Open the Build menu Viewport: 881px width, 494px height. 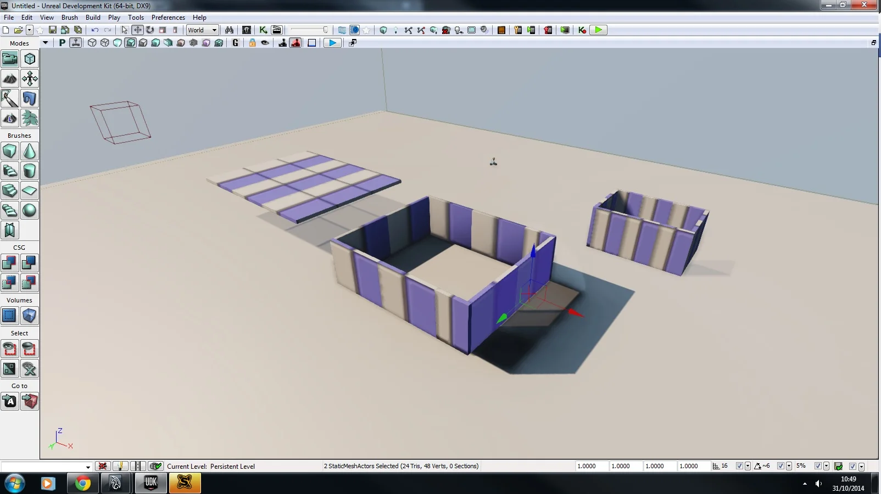click(x=93, y=18)
